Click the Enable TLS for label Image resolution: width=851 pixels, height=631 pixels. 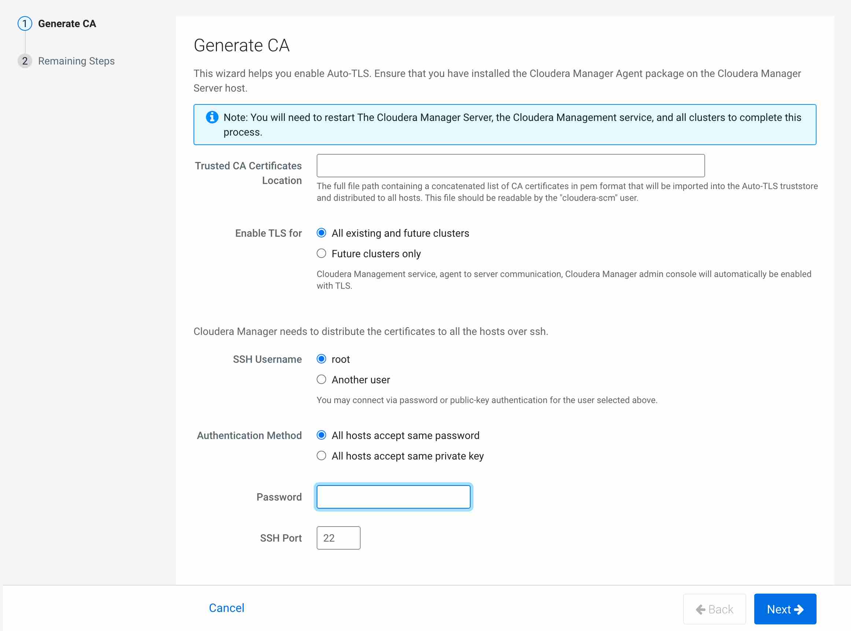(268, 233)
